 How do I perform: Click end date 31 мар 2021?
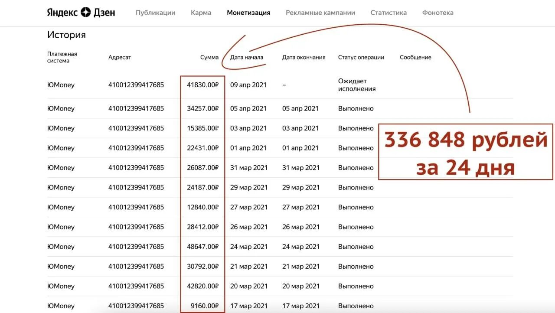[301, 168]
